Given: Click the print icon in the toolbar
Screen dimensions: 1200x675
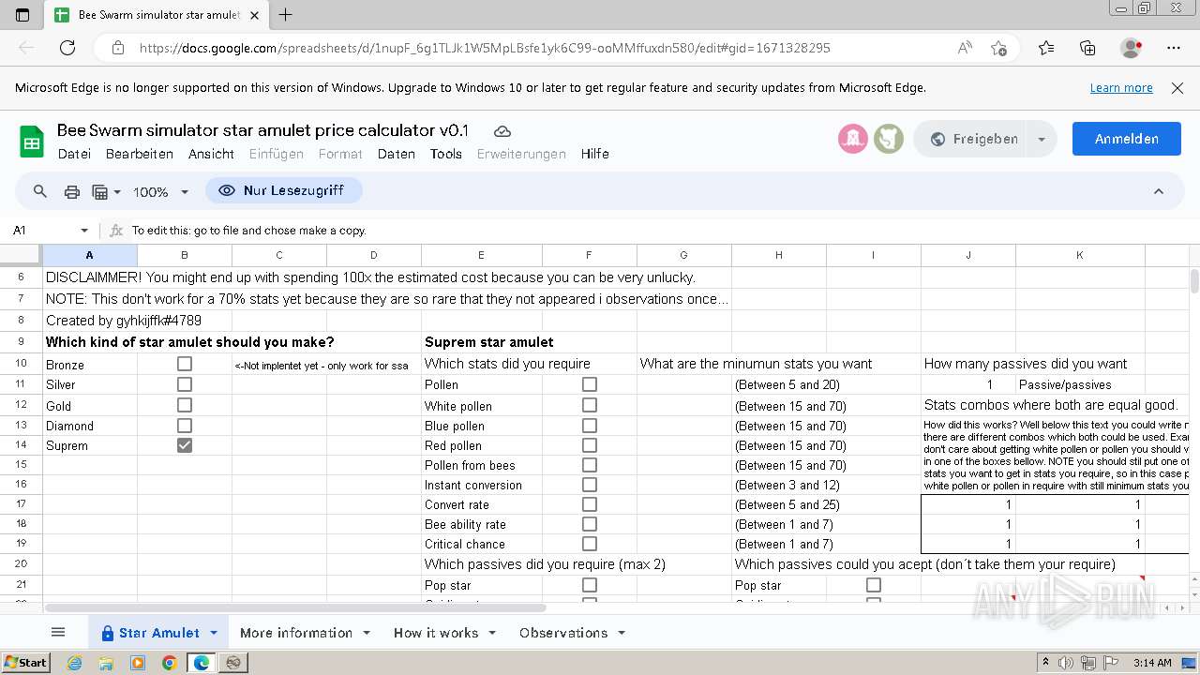Looking at the screenshot, I should 72,191.
